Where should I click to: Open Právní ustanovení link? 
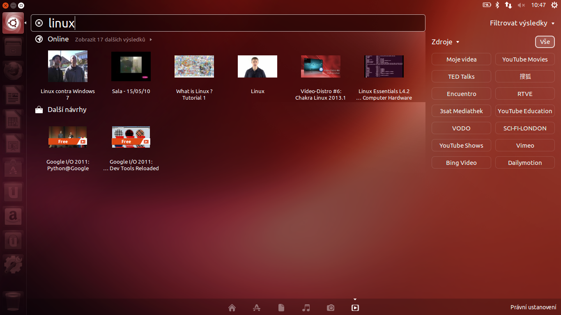[x=533, y=306]
